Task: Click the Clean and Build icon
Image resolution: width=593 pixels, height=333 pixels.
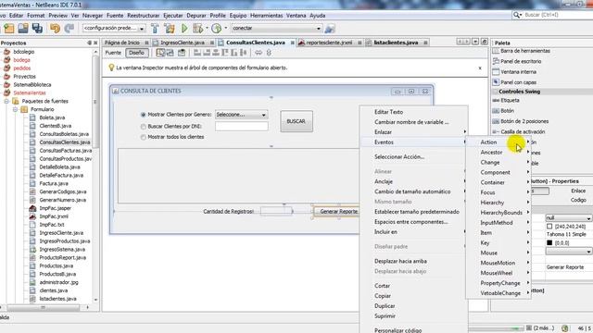Action: tap(170, 29)
